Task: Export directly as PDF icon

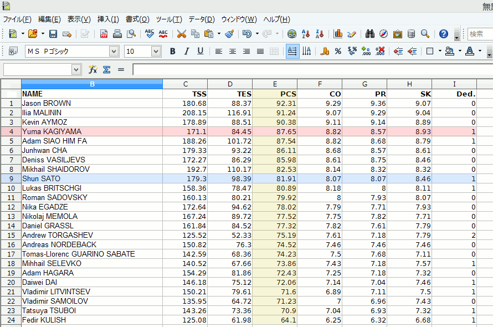Action: 104,34
